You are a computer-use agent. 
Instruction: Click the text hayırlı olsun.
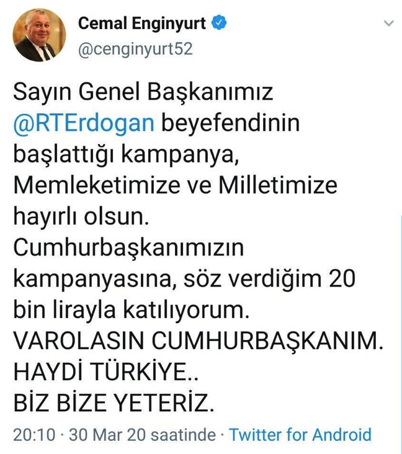click(x=81, y=216)
